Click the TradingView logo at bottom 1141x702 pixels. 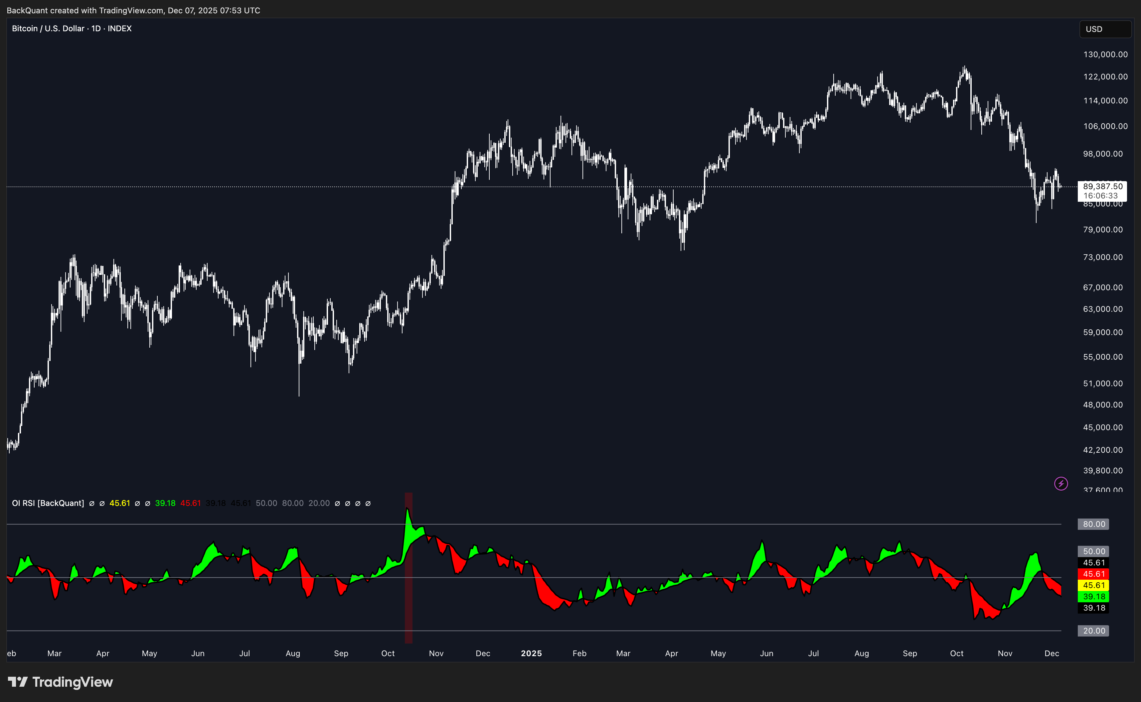[x=61, y=682]
